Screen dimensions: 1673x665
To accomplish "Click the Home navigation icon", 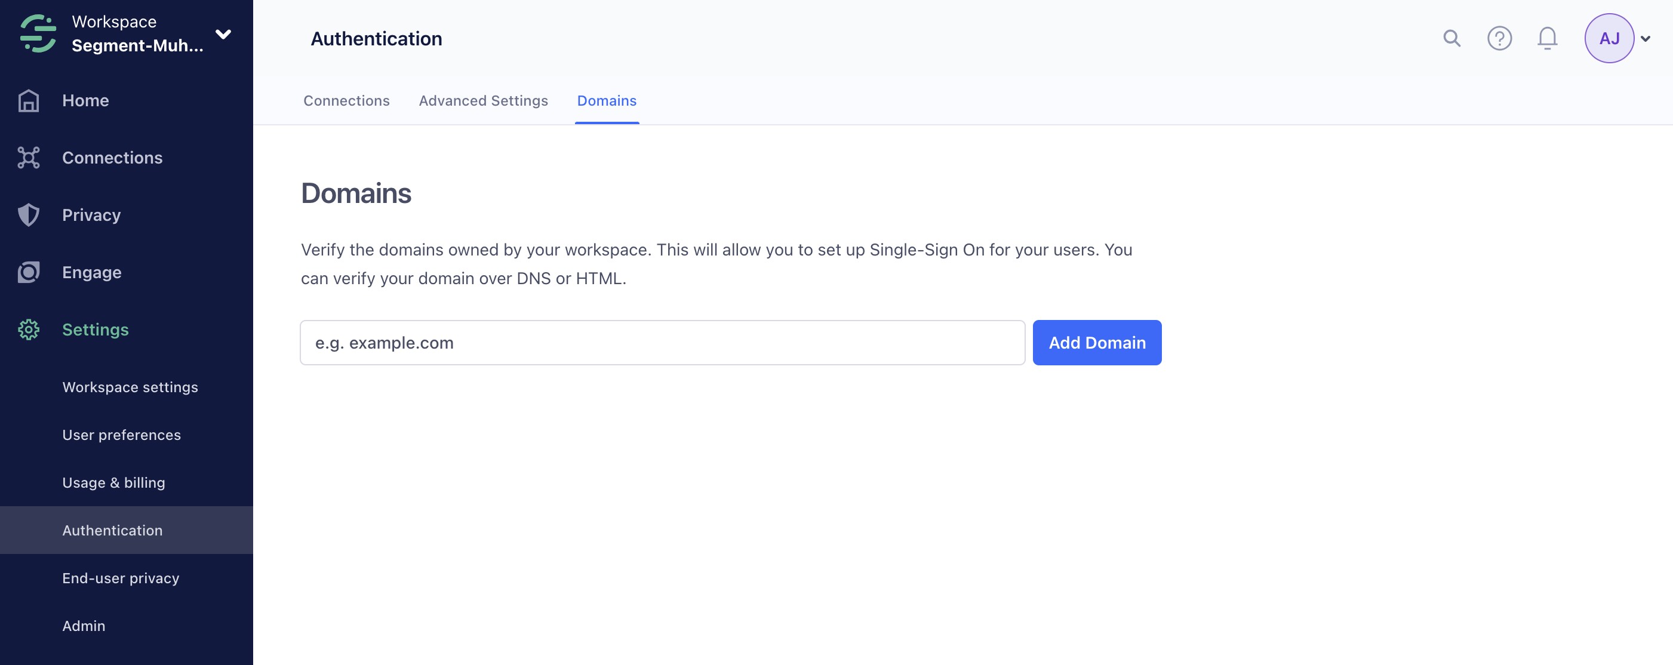I will pos(29,100).
